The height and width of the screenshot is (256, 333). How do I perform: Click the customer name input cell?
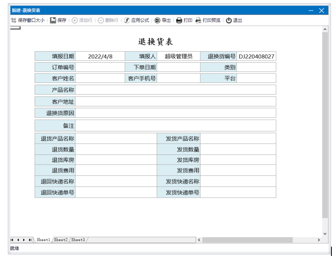[100, 78]
